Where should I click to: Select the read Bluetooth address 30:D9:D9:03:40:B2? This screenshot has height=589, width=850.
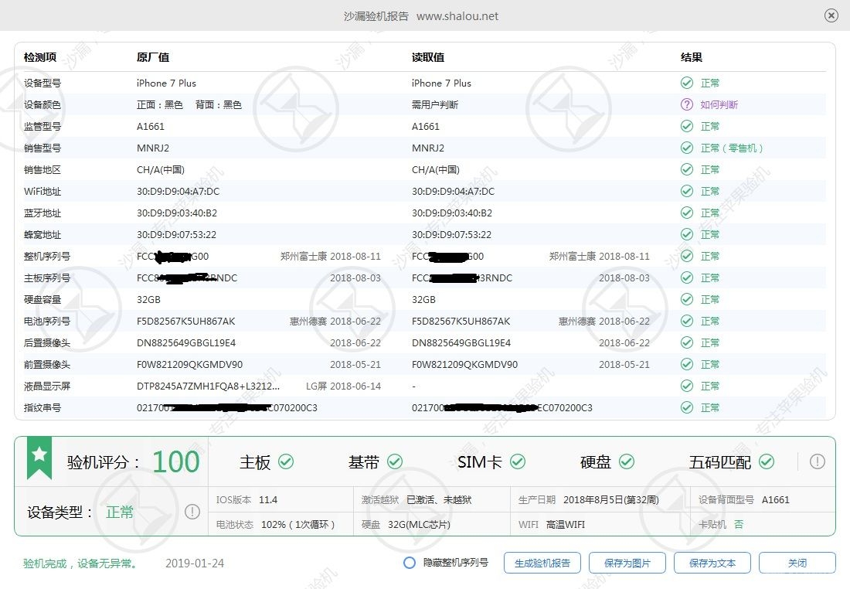(x=452, y=213)
